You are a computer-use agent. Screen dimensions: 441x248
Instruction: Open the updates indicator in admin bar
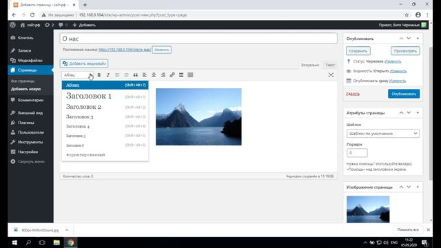click(49, 25)
